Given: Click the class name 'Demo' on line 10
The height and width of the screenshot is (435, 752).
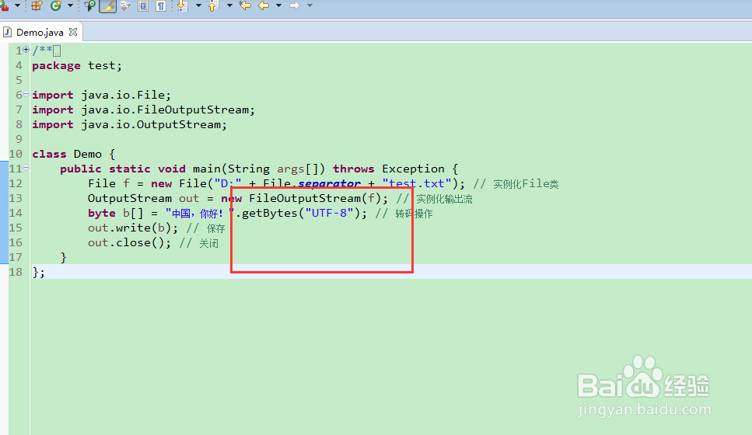Looking at the screenshot, I should point(88,155).
